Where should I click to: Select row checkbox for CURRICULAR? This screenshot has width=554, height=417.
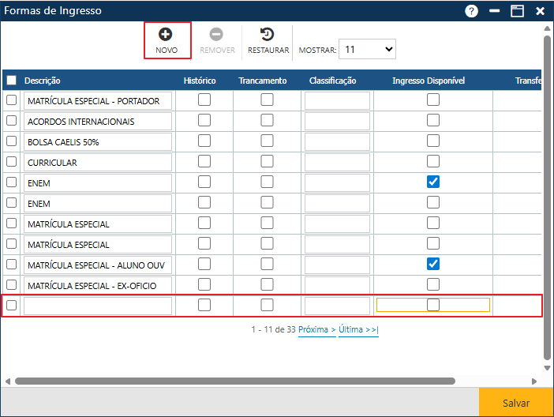point(11,162)
